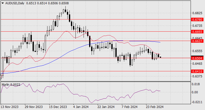This screenshot has width=205, height=110.
Task: Click the 7 Feb 2024 date label
Action: pyautogui.click(x=130, y=107)
